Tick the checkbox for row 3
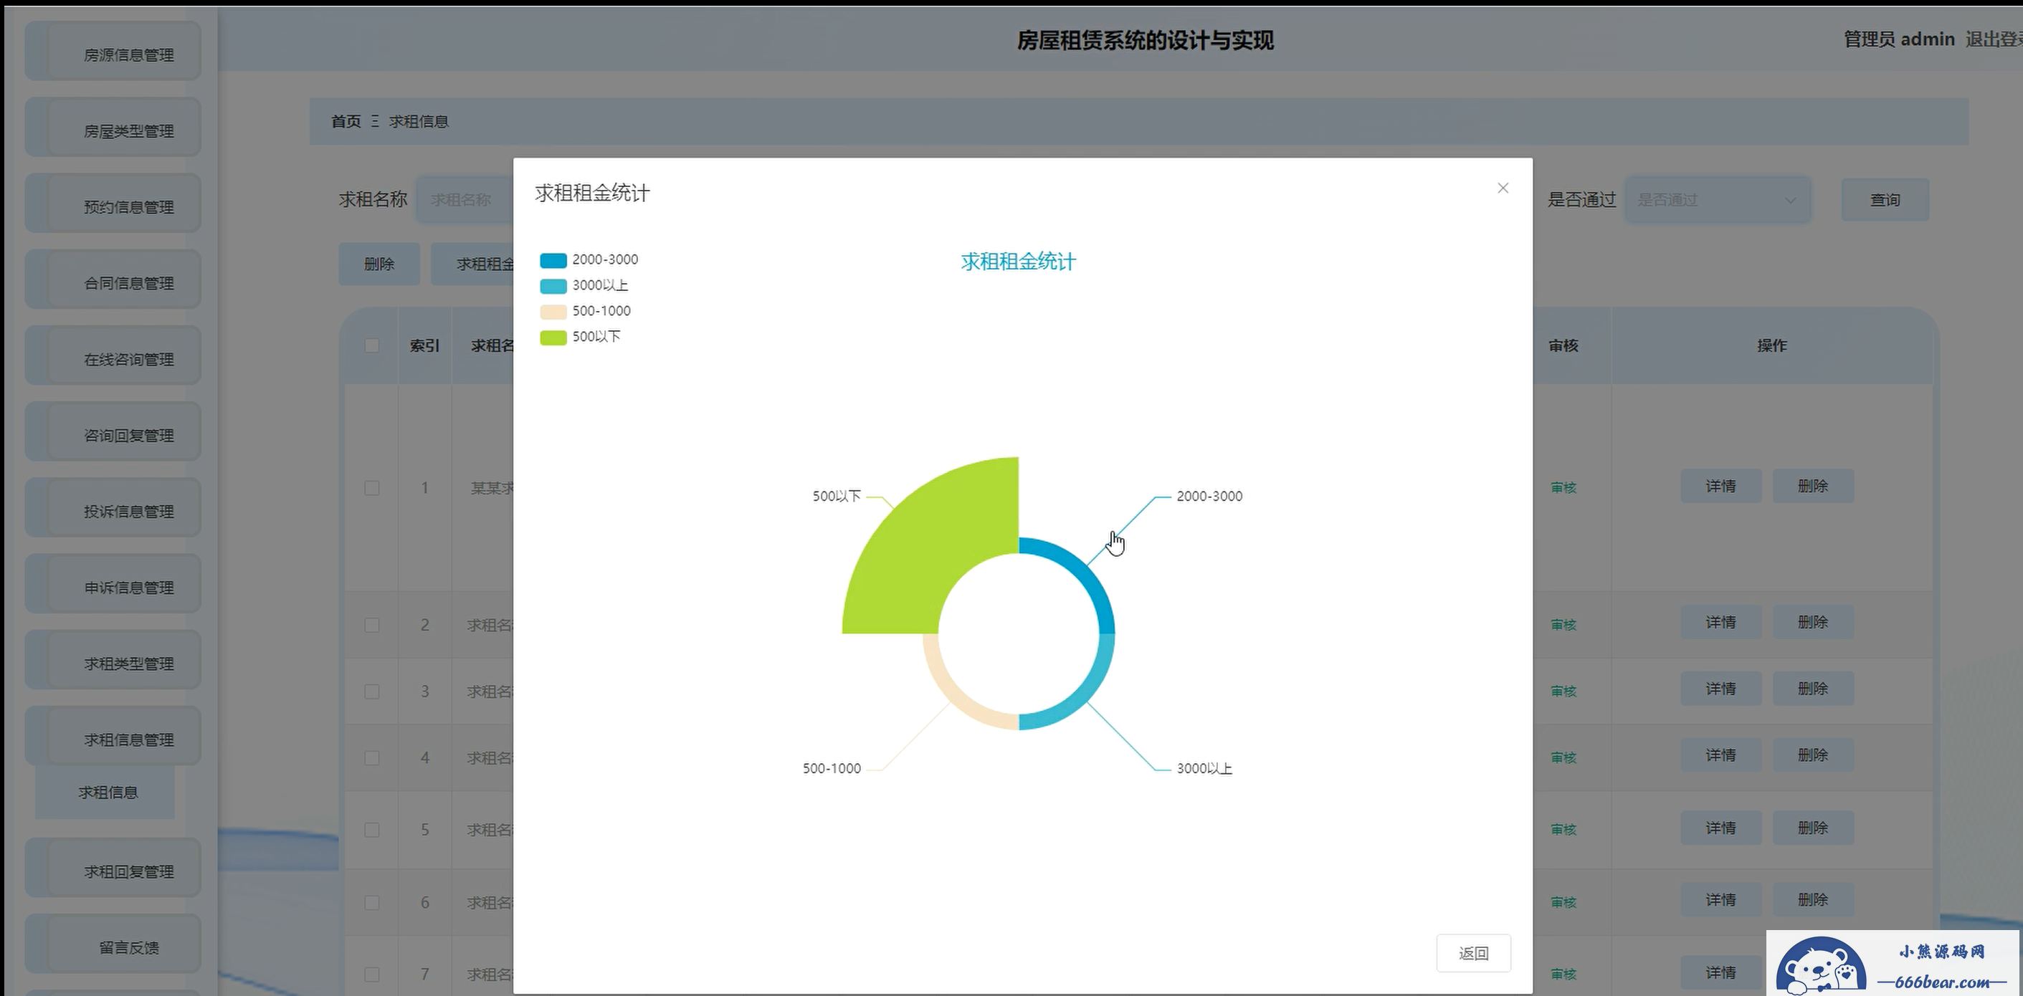 pos(371,691)
